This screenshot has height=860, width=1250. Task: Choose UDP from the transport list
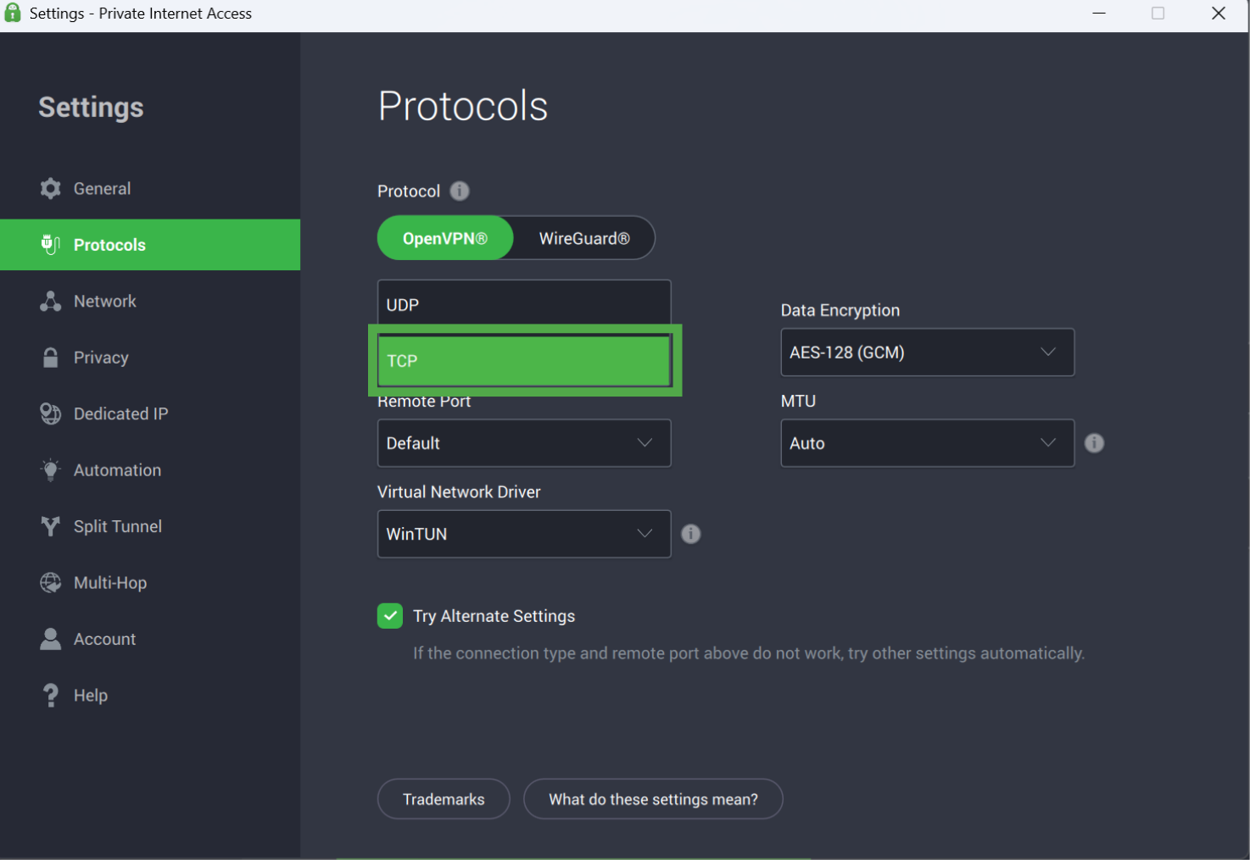(x=524, y=304)
